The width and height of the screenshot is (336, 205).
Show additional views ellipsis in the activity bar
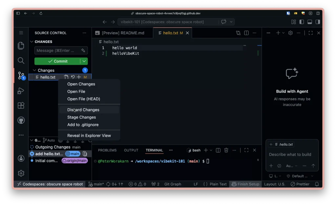[21, 135]
